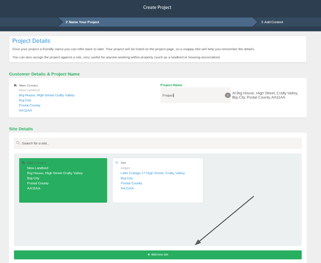Click the Site Details heading

coord(21,129)
